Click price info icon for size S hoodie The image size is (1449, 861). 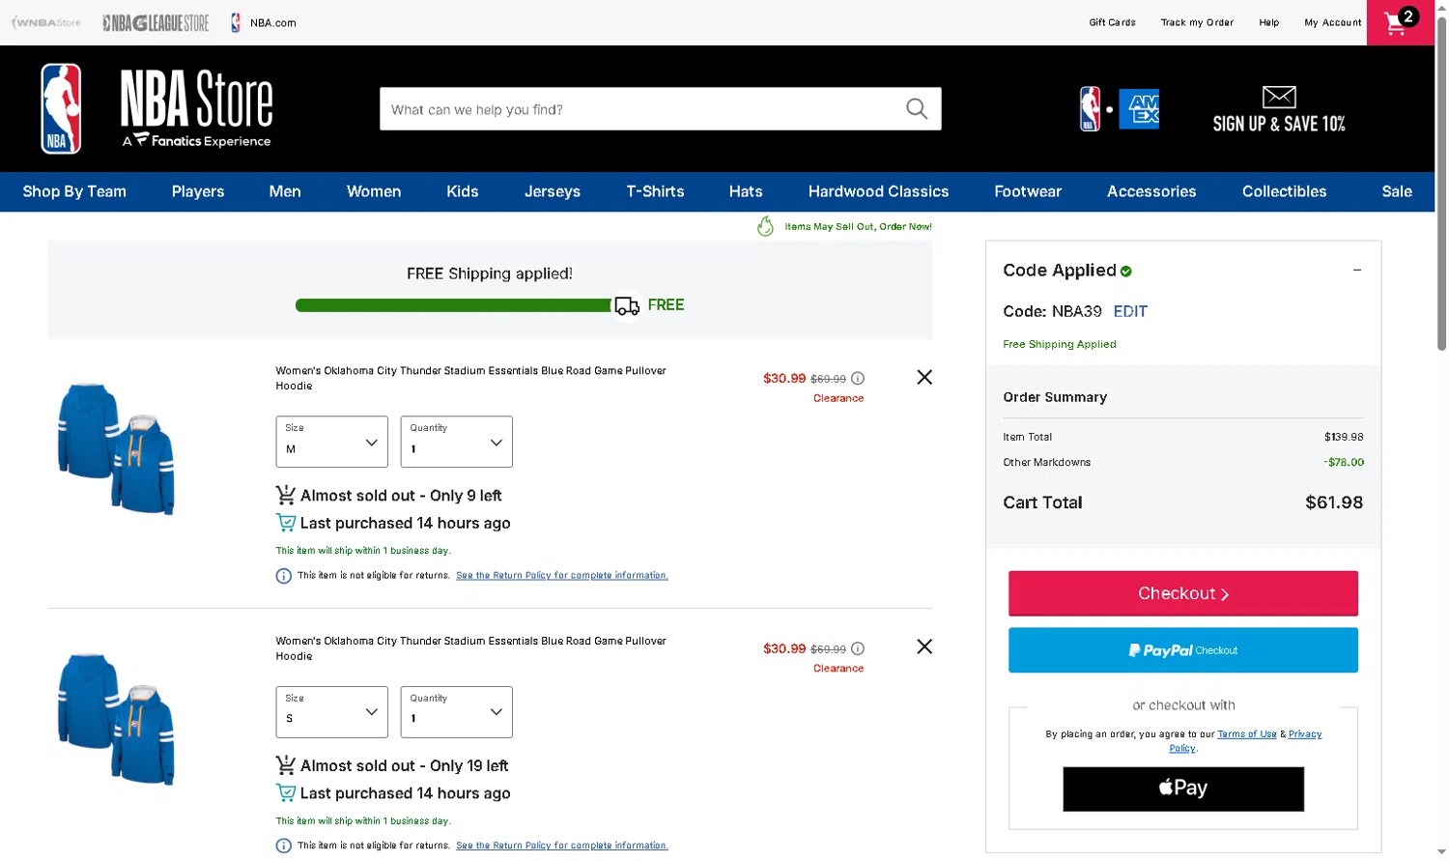point(858,649)
